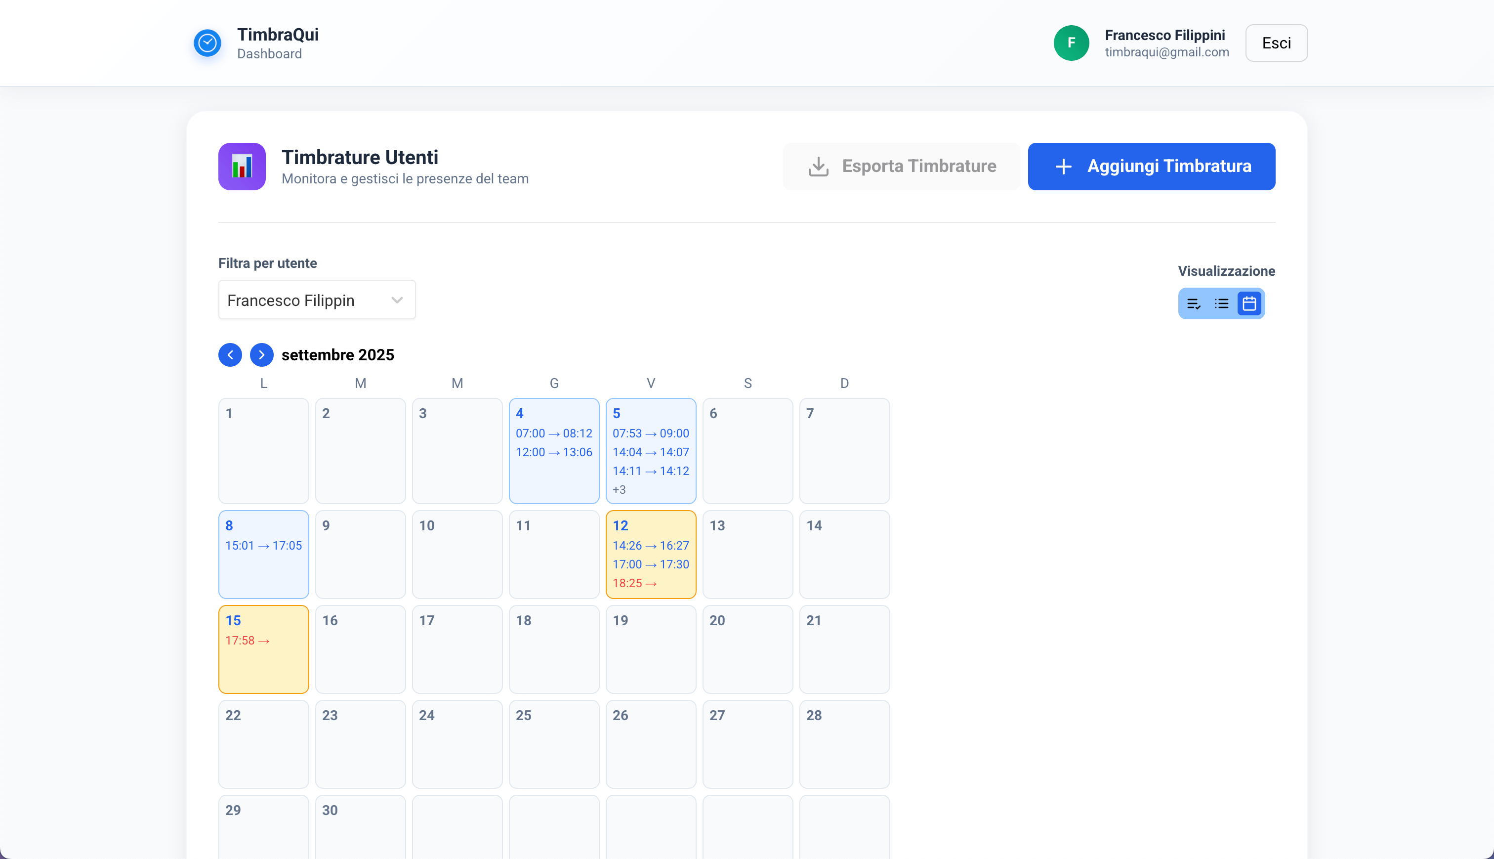The width and height of the screenshot is (1494, 859).
Task: Go to previous month with left arrow
Action: [x=230, y=354]
